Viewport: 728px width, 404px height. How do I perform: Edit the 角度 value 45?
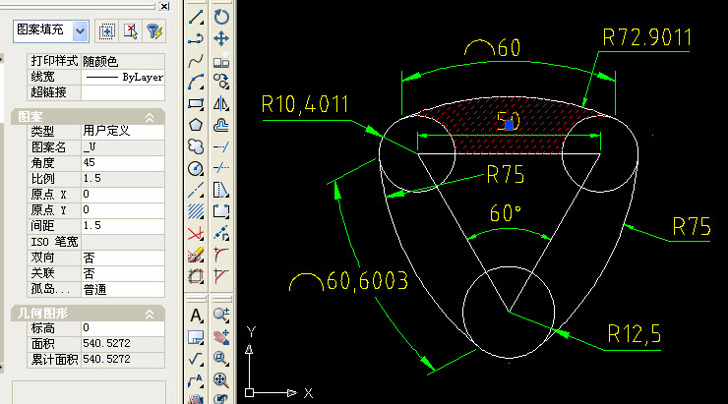coord(123,163)
